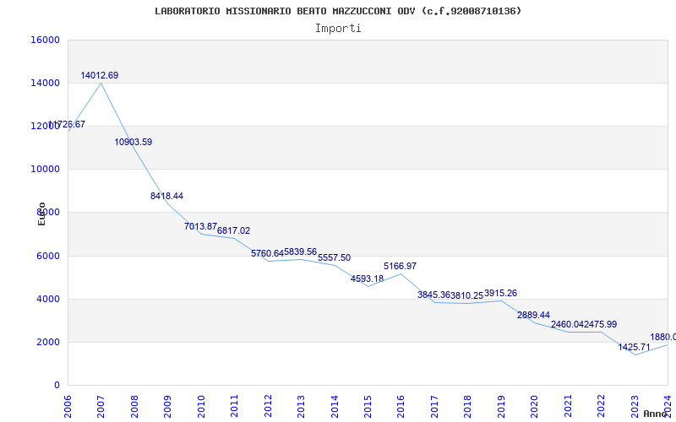
Task: Click y-axis tick 0
Action: click(57, 385)
